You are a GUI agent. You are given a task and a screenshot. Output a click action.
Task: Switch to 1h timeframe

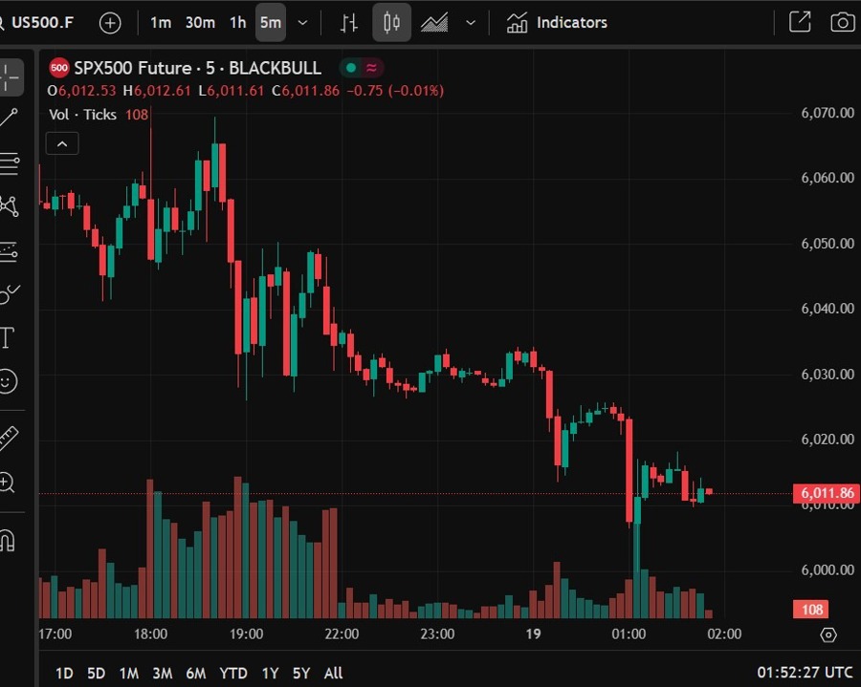click(x=237, y=23)
